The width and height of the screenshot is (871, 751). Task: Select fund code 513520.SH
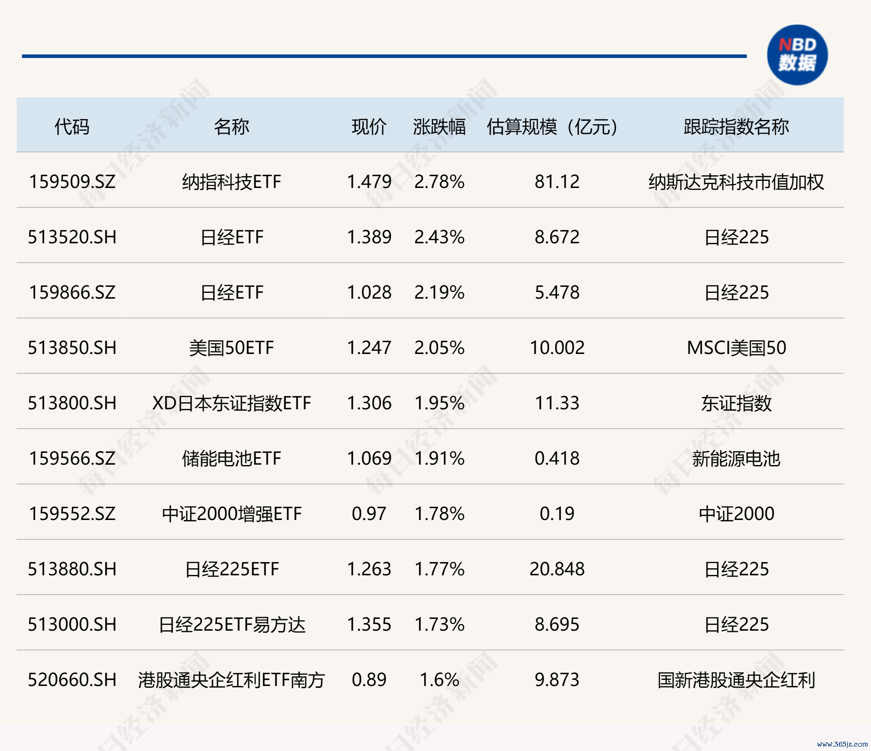72,237
